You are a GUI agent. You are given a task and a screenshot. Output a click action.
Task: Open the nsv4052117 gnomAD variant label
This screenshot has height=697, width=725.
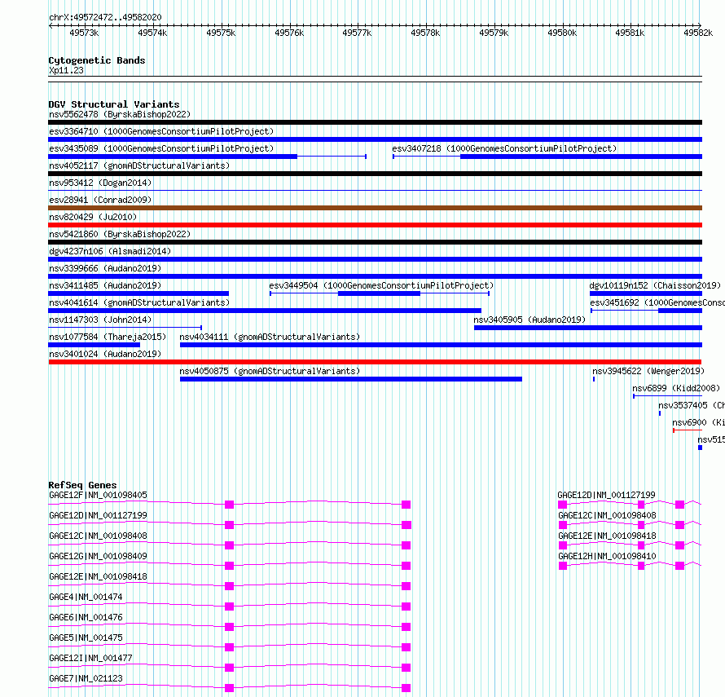pos(139,165)
